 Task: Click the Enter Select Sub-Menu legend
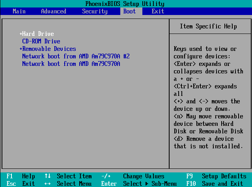click(x=139, y=183)
